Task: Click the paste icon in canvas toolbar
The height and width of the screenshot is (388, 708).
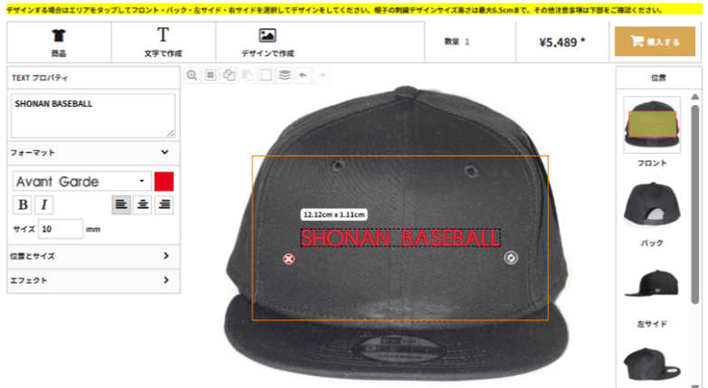Action: coord(247,75)
